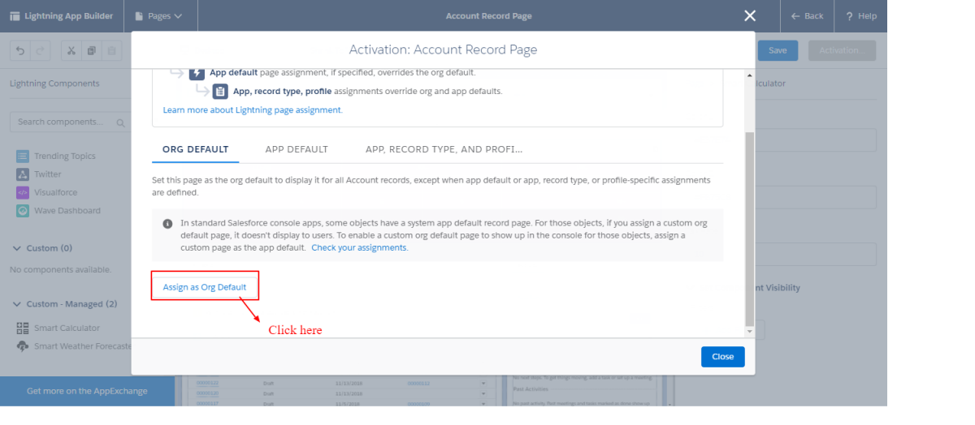Viewport: 975px width, 425px height.
Task: Click the Undo arrow icon
Action: [x=20, y=50]
